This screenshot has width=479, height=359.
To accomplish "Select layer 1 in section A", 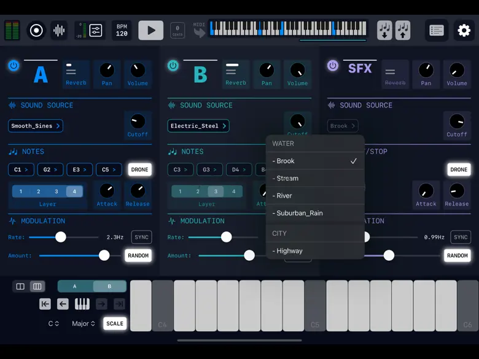I will pyautogui.click(x=21, y=191).
